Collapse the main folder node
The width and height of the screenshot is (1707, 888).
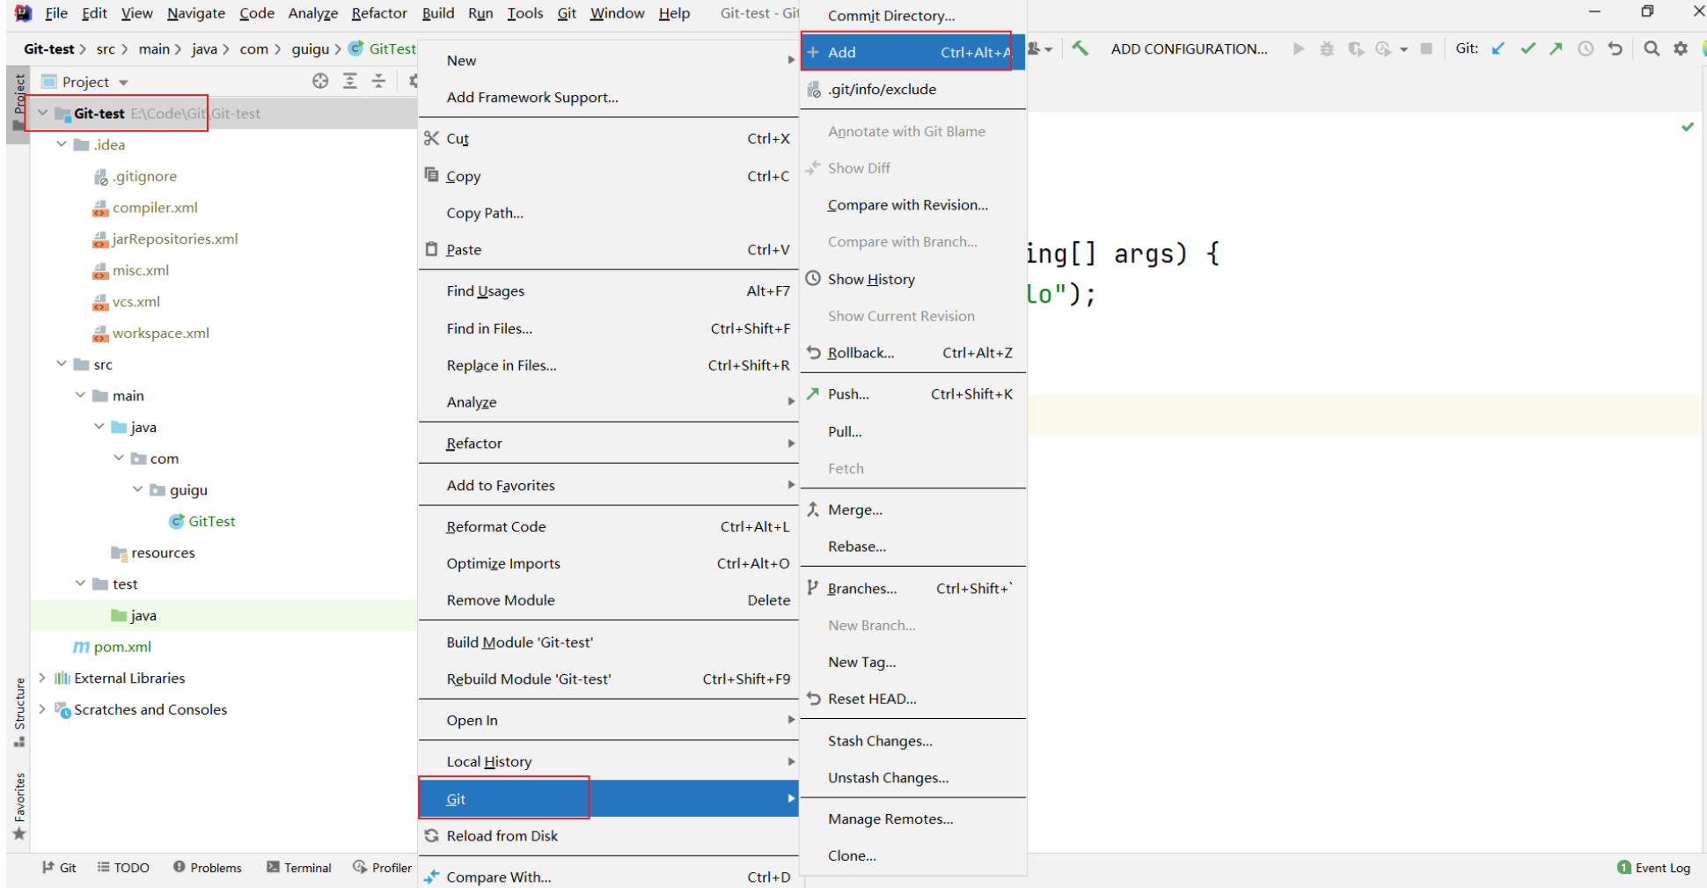pos(80,395)
